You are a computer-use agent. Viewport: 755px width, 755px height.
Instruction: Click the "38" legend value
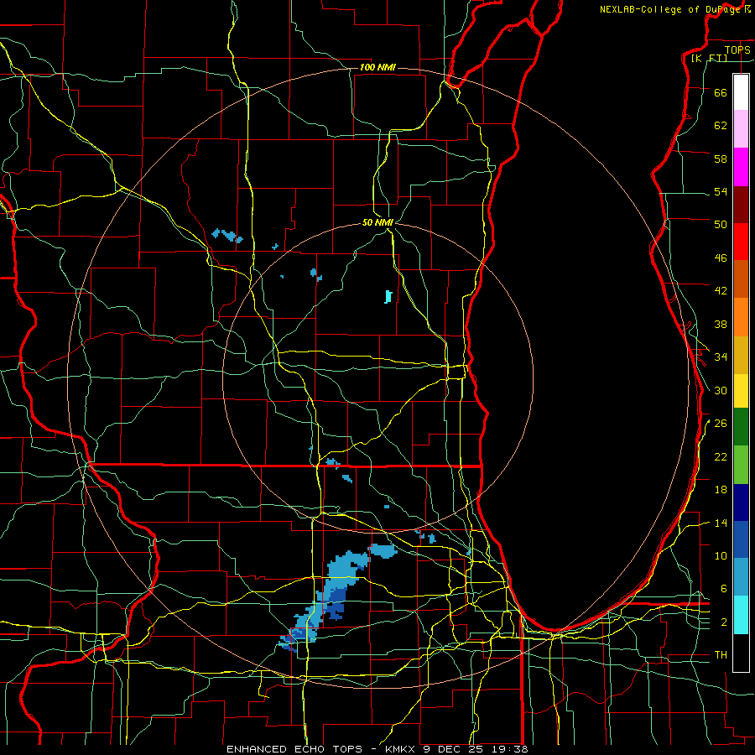tap(721, 324)
